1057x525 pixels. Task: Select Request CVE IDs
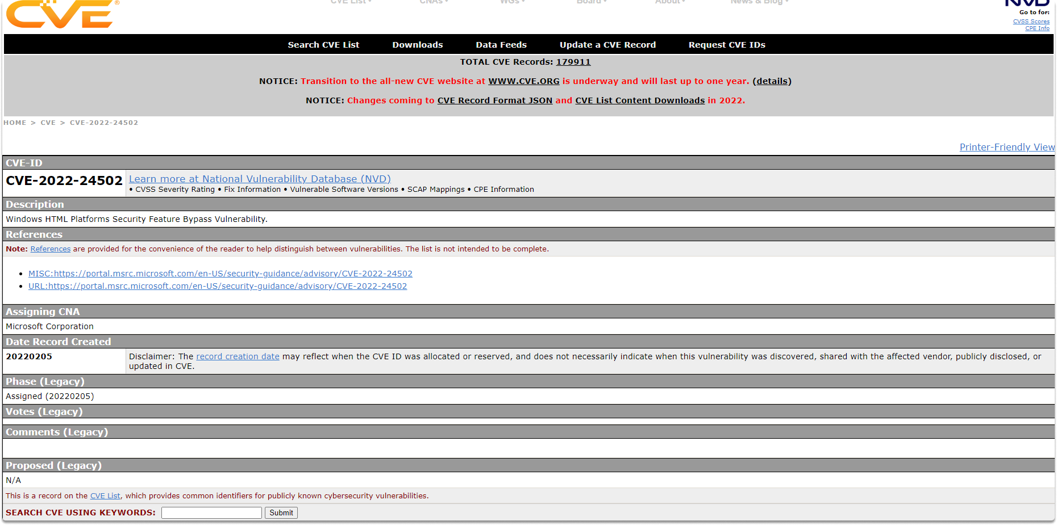point(727,45)
